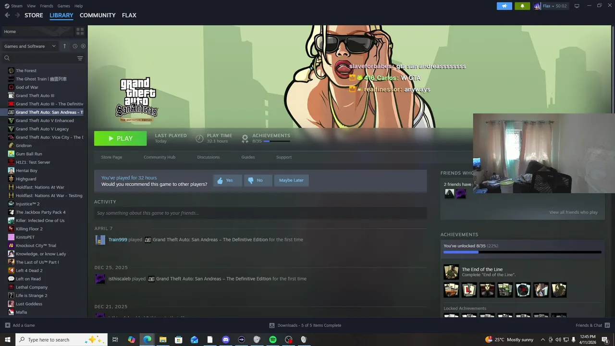Open Spotify from the taskbar

pyautogui.click(x=272, y=340)
